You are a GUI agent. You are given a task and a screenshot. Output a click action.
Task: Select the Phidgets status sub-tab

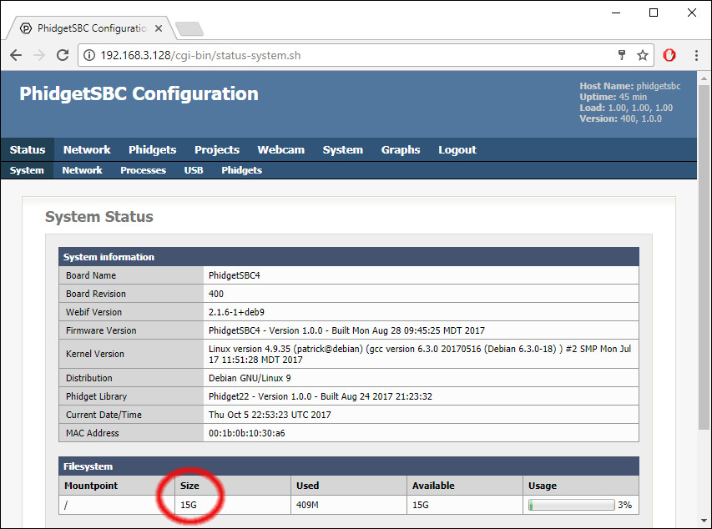pos(241,170)
